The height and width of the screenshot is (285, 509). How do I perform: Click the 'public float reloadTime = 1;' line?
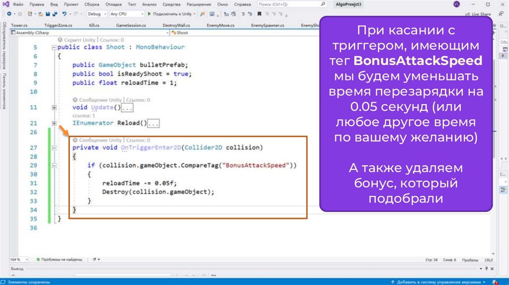coord(125,83)
